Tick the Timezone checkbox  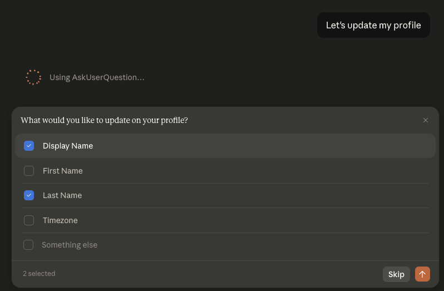[29, 220]
